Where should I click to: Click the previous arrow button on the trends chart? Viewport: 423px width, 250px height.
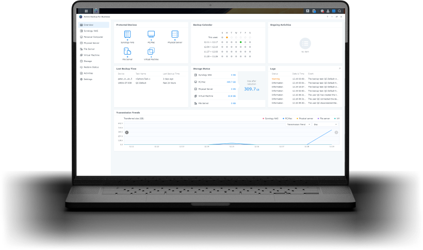click(127, 132)
